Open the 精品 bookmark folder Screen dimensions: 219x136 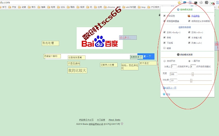pyautogui.click(x=71, y=7)
